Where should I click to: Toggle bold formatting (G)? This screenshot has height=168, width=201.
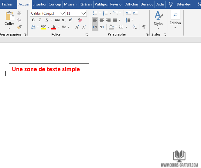coord(33,20)
